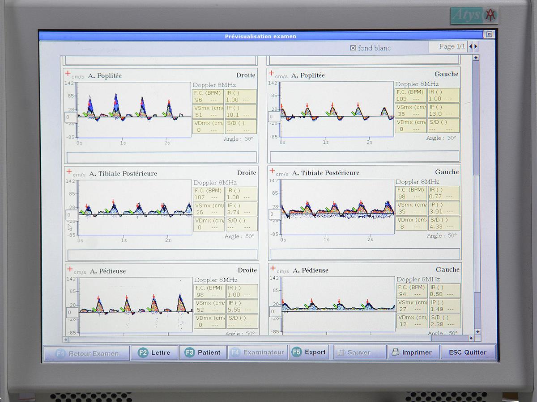Image resolution: width=537 pixels, height=402 pixels.
Task: Select the F.C. value field for A. Poplitée Droite
Action: pos(207,97)
